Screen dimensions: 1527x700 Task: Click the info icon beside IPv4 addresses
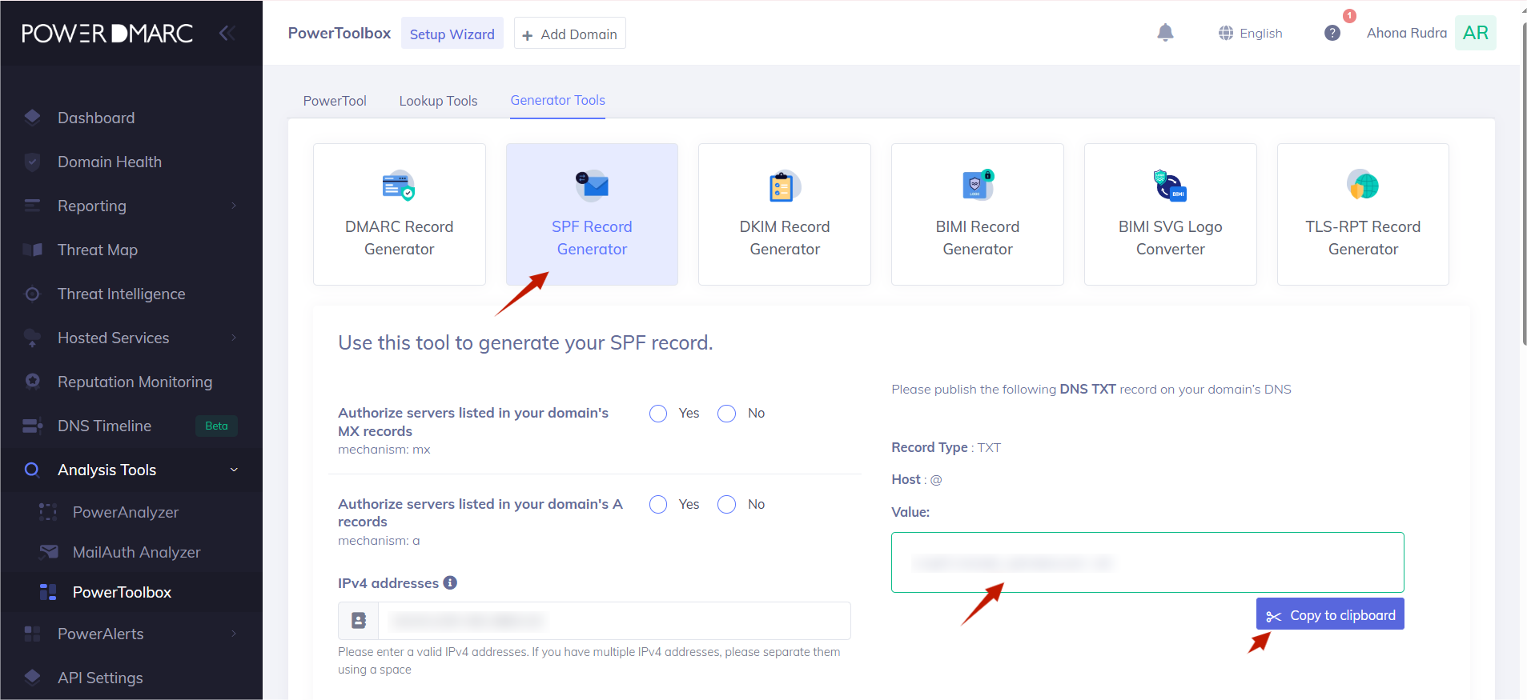click(x=450, y=582)
